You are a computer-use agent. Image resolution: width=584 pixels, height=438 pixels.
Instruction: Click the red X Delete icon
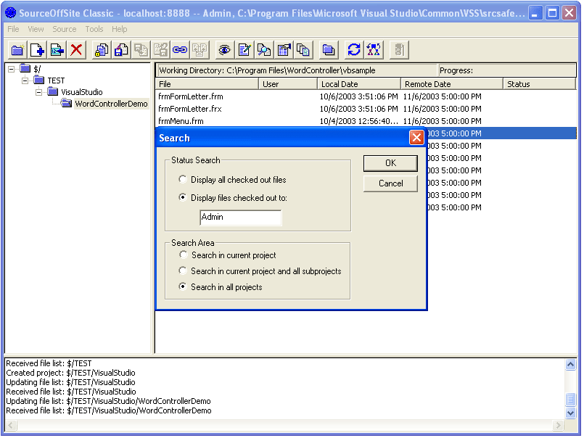point(76,50)
